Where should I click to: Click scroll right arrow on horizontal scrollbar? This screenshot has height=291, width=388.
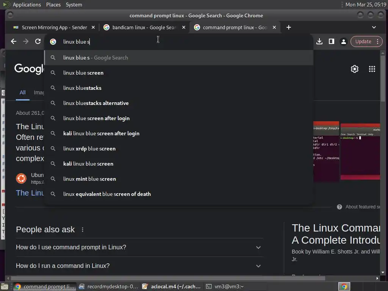point(377,278)
